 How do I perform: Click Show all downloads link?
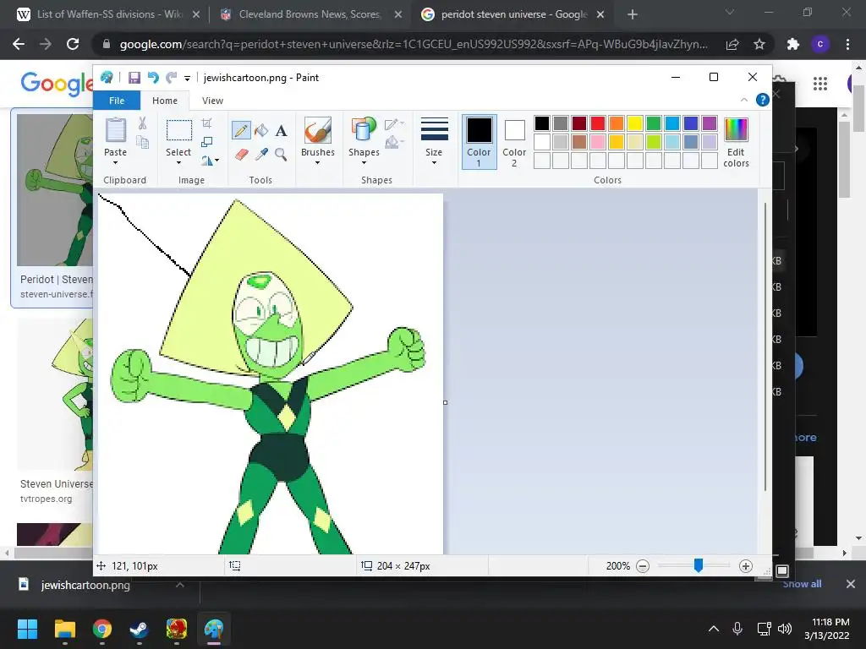pyautogui.click(x=802, y=584)
